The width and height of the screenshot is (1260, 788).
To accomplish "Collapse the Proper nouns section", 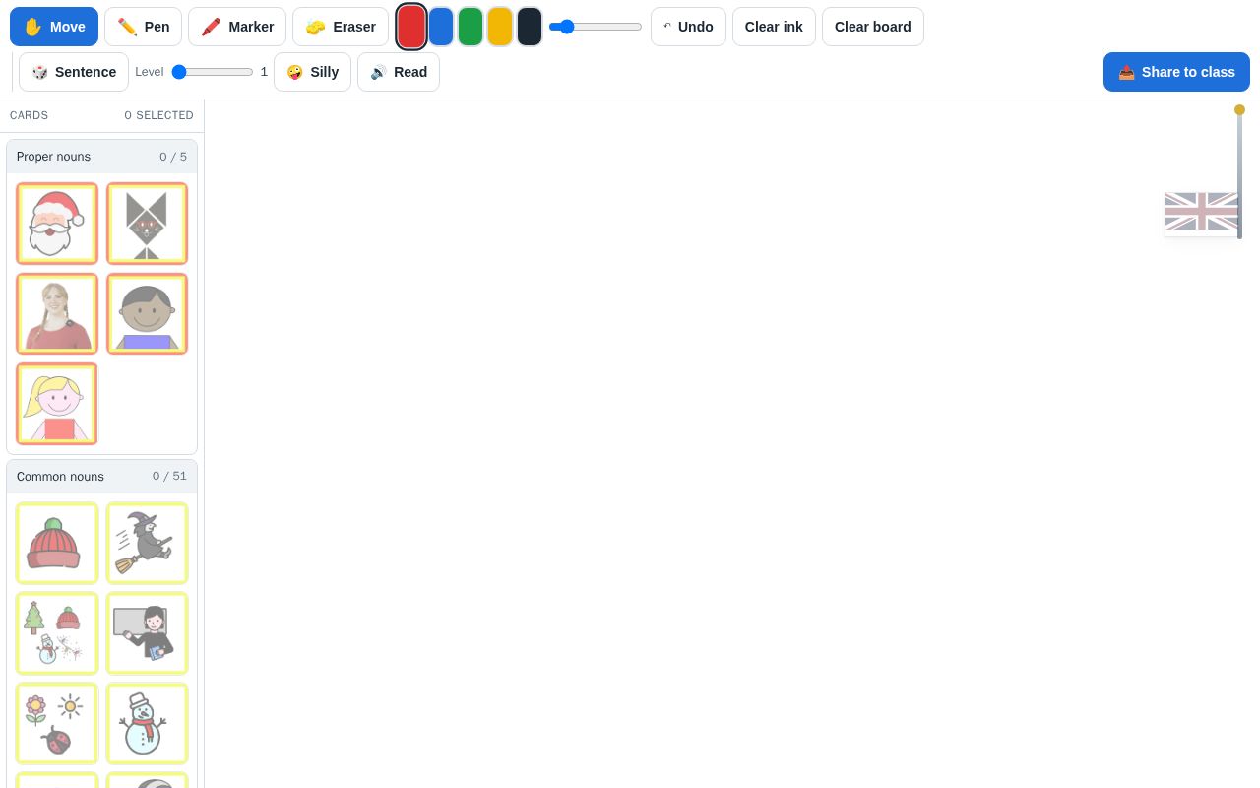I will [101, 157].
